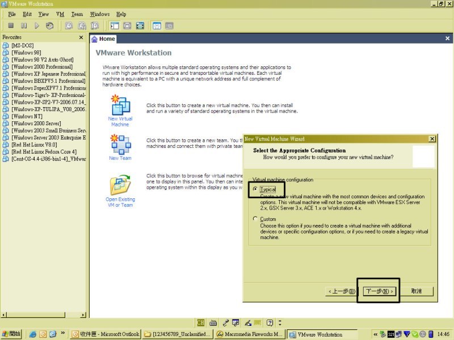Click the CH language indicator on language bar

click(x=200, y=322)
